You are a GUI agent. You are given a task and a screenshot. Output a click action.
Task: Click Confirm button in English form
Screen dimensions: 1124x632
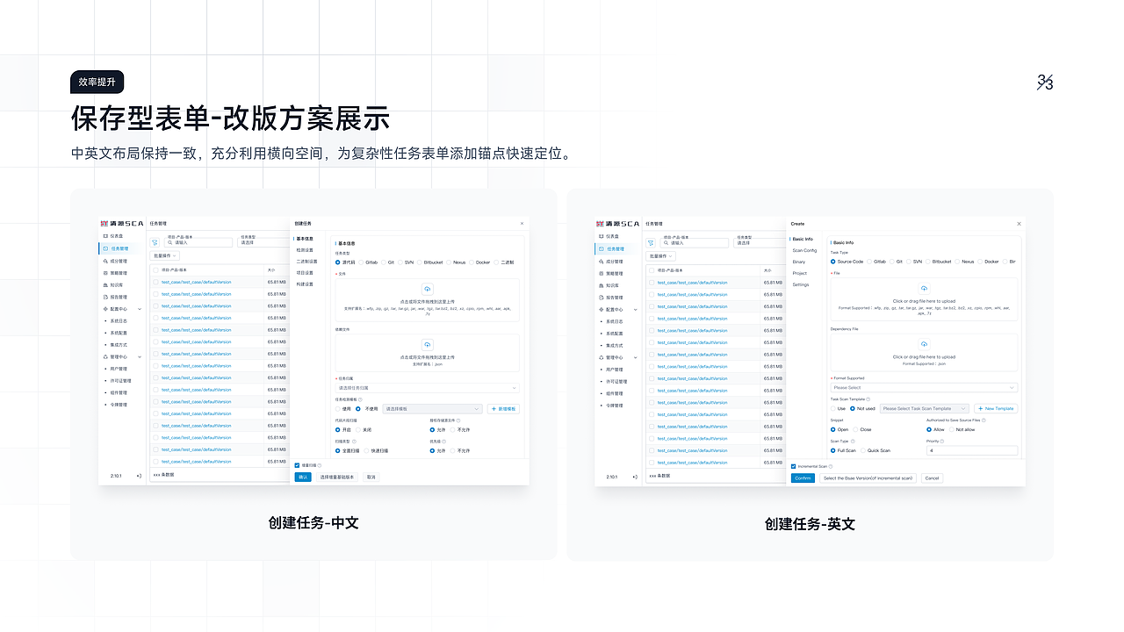[803, 478]
